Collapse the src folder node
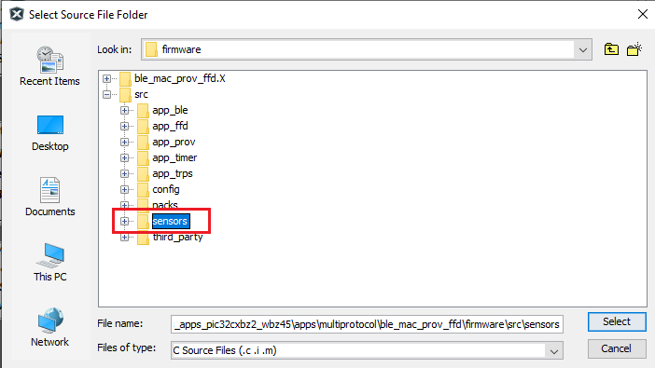This screenshot has height=368, width=655. click(107, 94)
